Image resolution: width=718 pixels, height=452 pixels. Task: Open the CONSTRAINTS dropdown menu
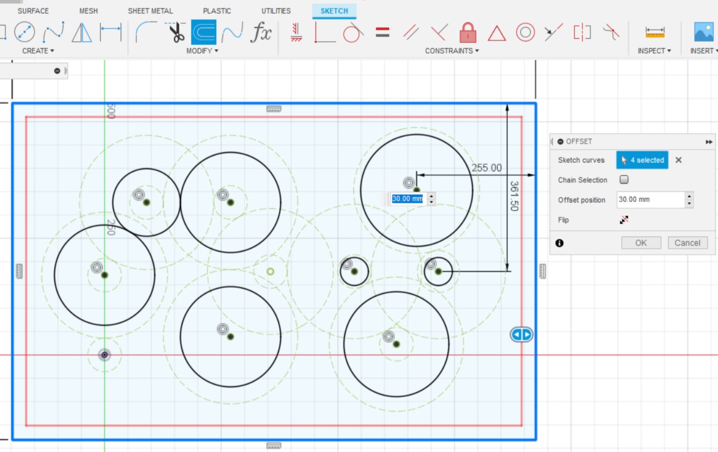[x=452, y=51]
